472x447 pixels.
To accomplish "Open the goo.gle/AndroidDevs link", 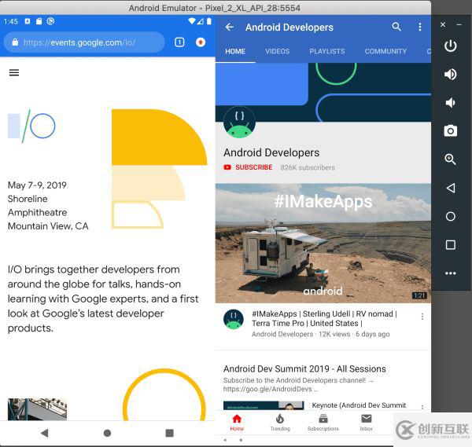I will click(267, 389).
